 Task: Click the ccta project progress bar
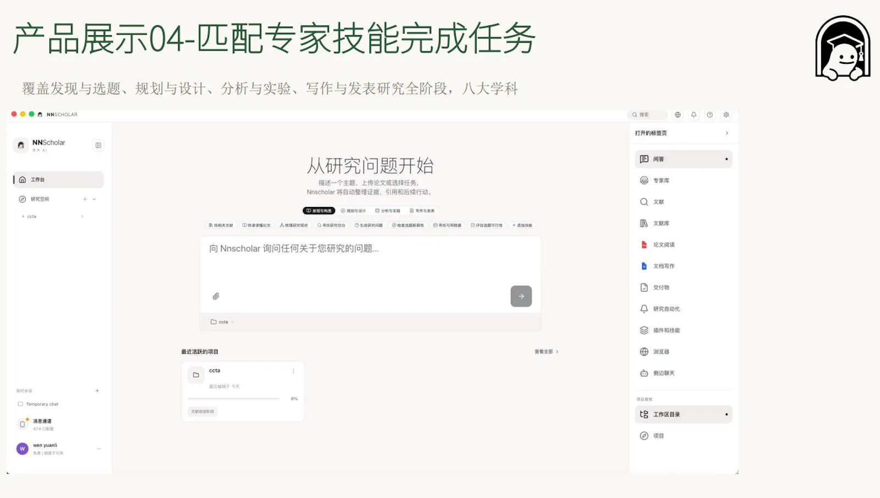pos(234,398)
